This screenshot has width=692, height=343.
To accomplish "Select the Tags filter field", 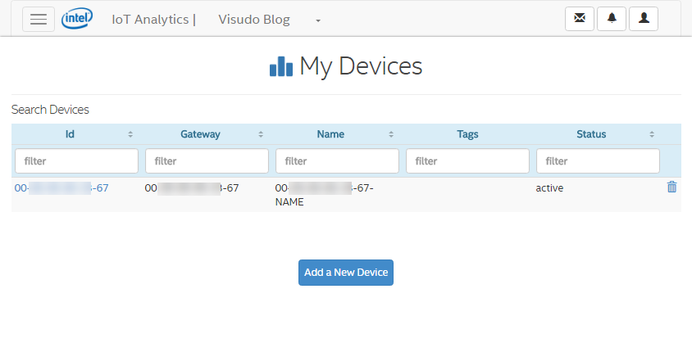I will 467,161.
